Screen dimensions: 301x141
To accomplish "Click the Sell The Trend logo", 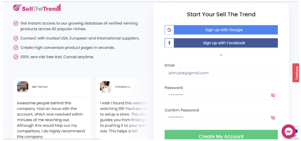I will 37,8.
